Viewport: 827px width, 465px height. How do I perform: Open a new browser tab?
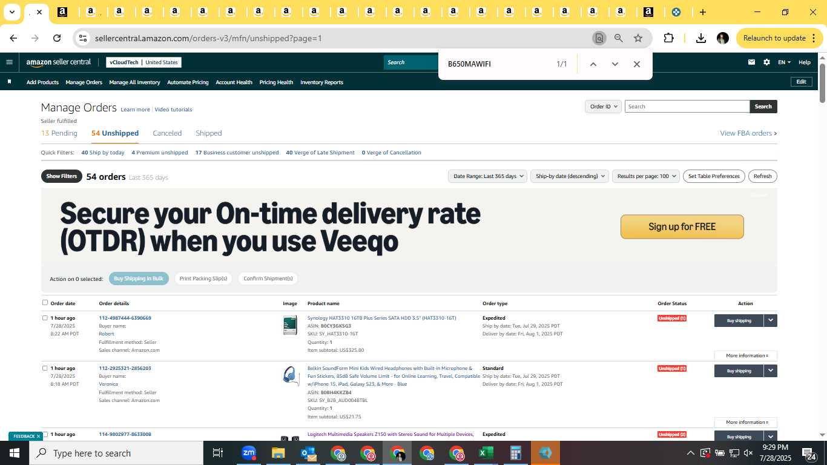tap(703, 12)
